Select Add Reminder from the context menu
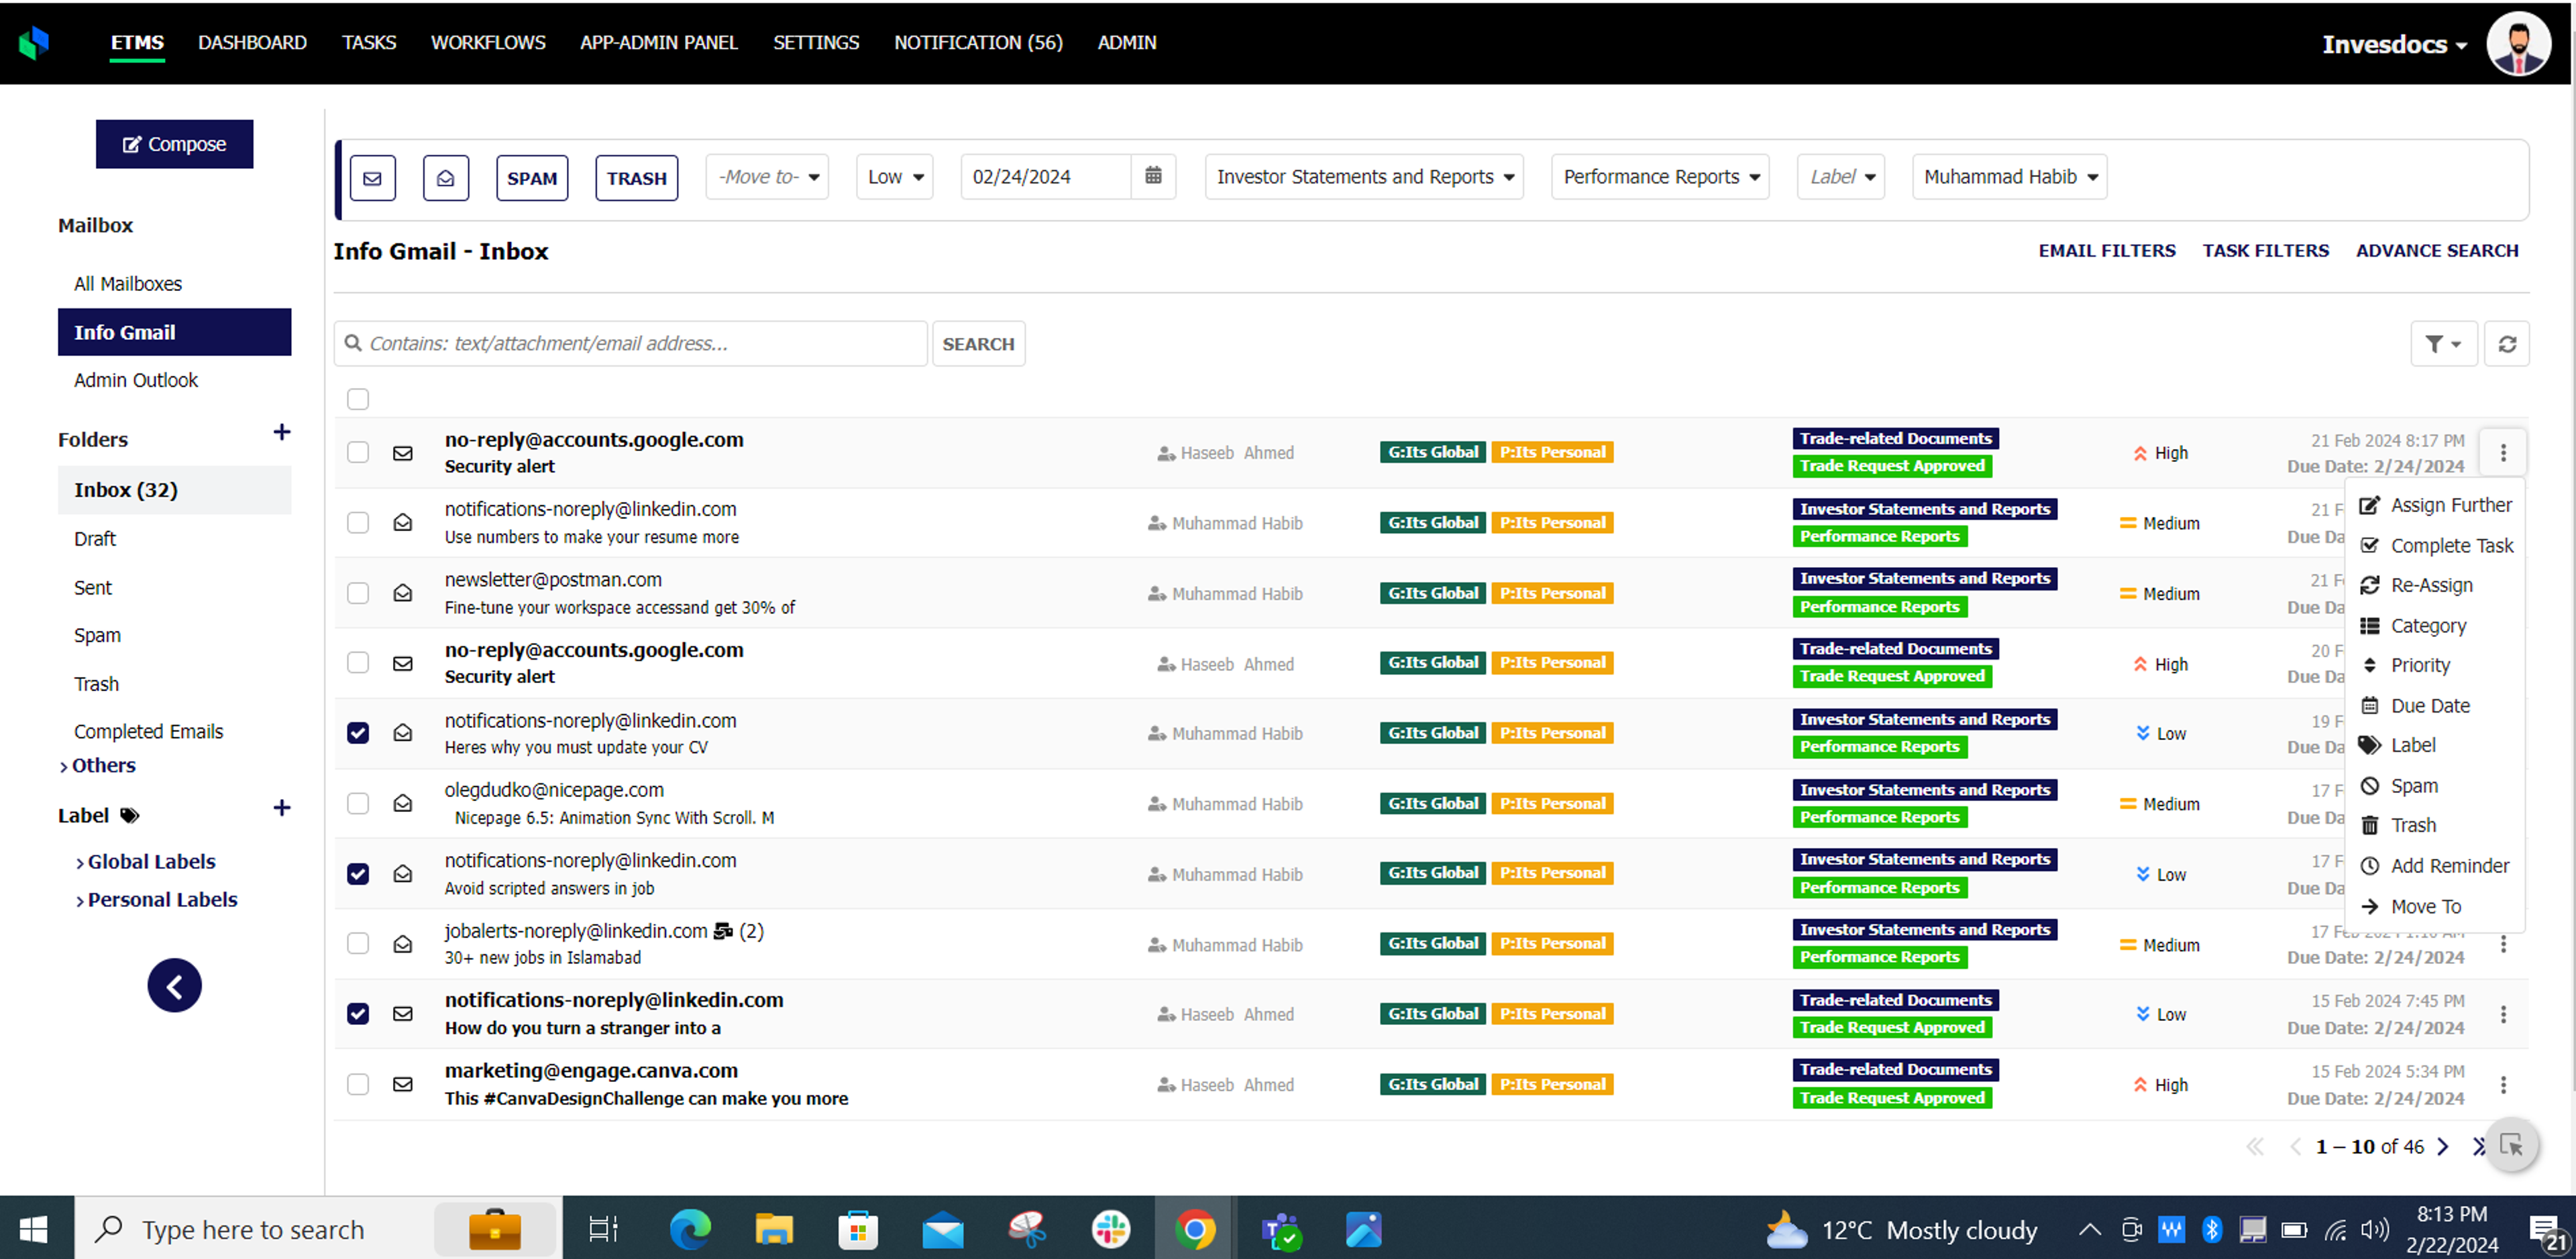 [x=2435, y=866]
